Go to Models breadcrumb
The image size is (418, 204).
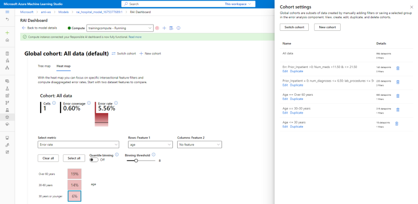63,12
